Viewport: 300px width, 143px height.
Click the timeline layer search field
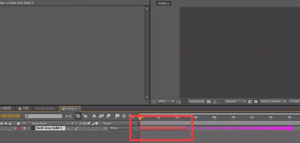44,116
